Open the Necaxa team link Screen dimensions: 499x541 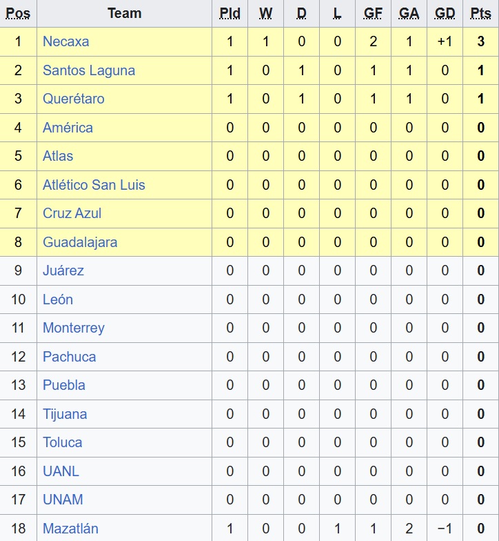pyautogui.click(x=65, y=41)
